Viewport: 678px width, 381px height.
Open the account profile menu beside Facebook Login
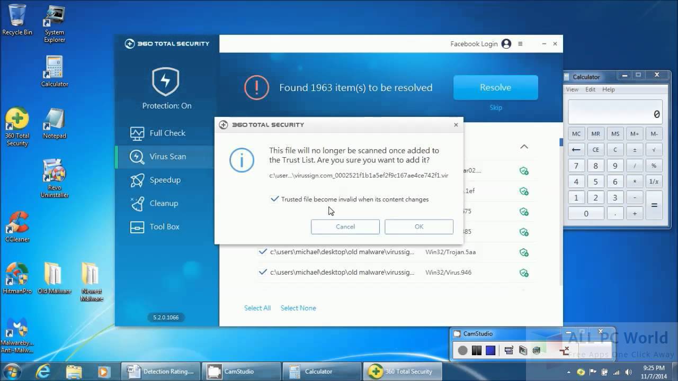click(x=506, y=44)
